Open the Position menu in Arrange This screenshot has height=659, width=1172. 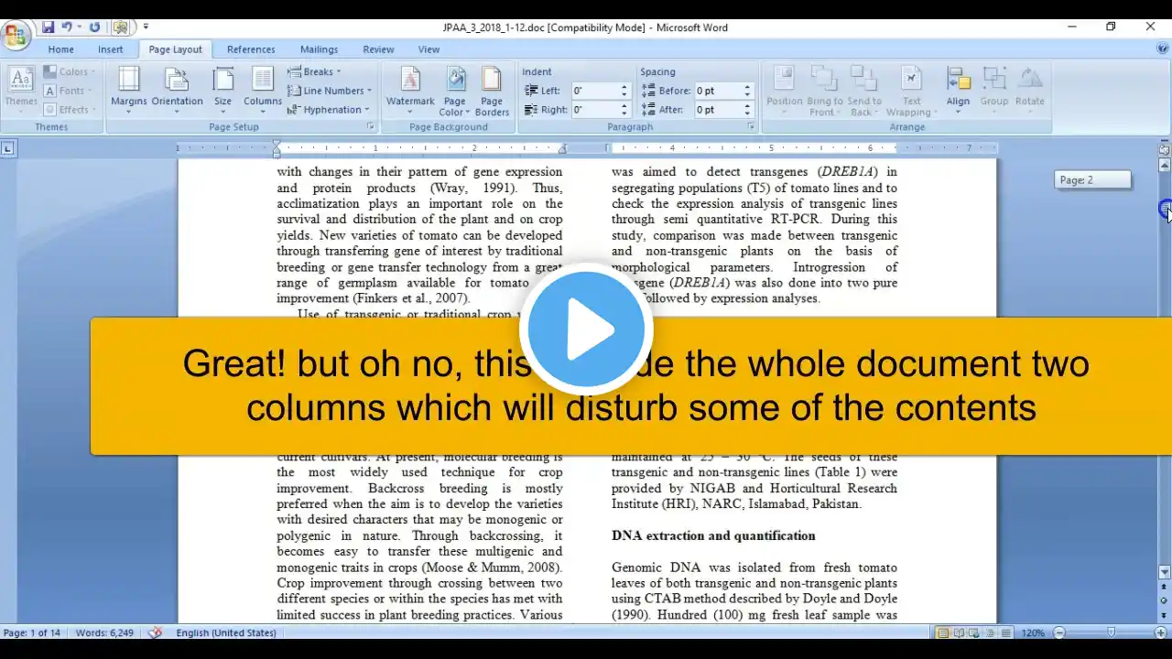785,91
